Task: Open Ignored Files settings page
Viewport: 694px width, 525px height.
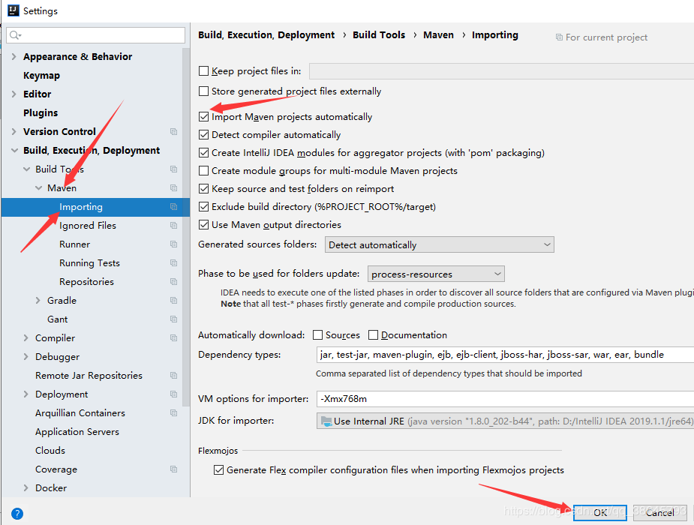Action: click(x=88, y=226)
